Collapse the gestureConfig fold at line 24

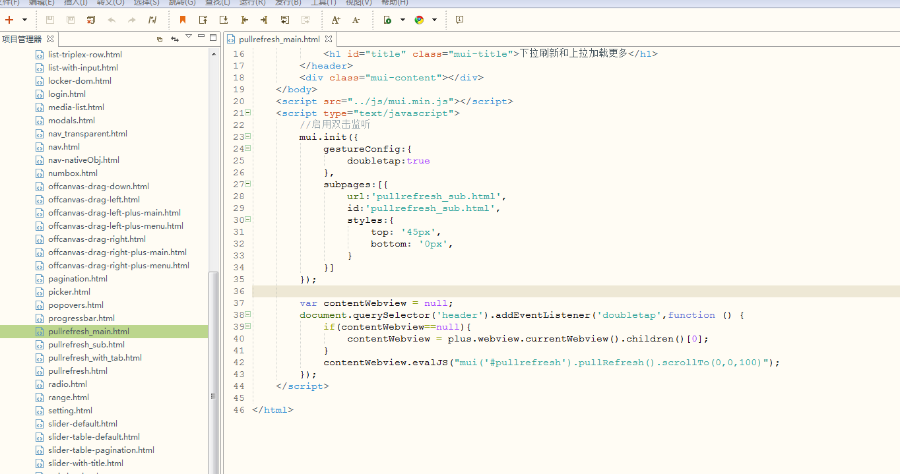tap(248, 148)
